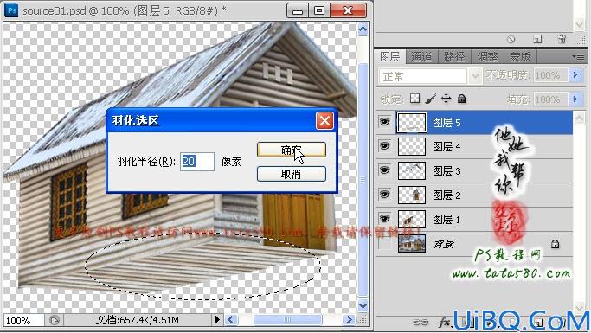
Task: Switch to the 通道 tab
Action: tap(421, 57)
